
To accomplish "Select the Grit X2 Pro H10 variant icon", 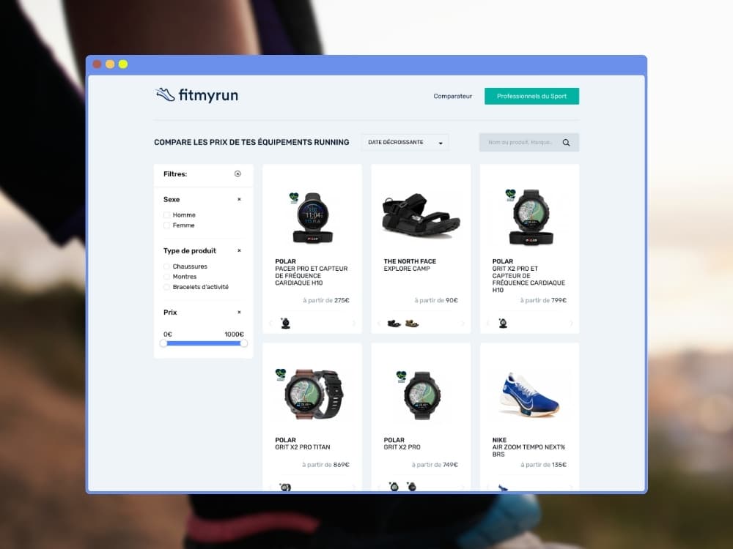I will click(503, 323).
